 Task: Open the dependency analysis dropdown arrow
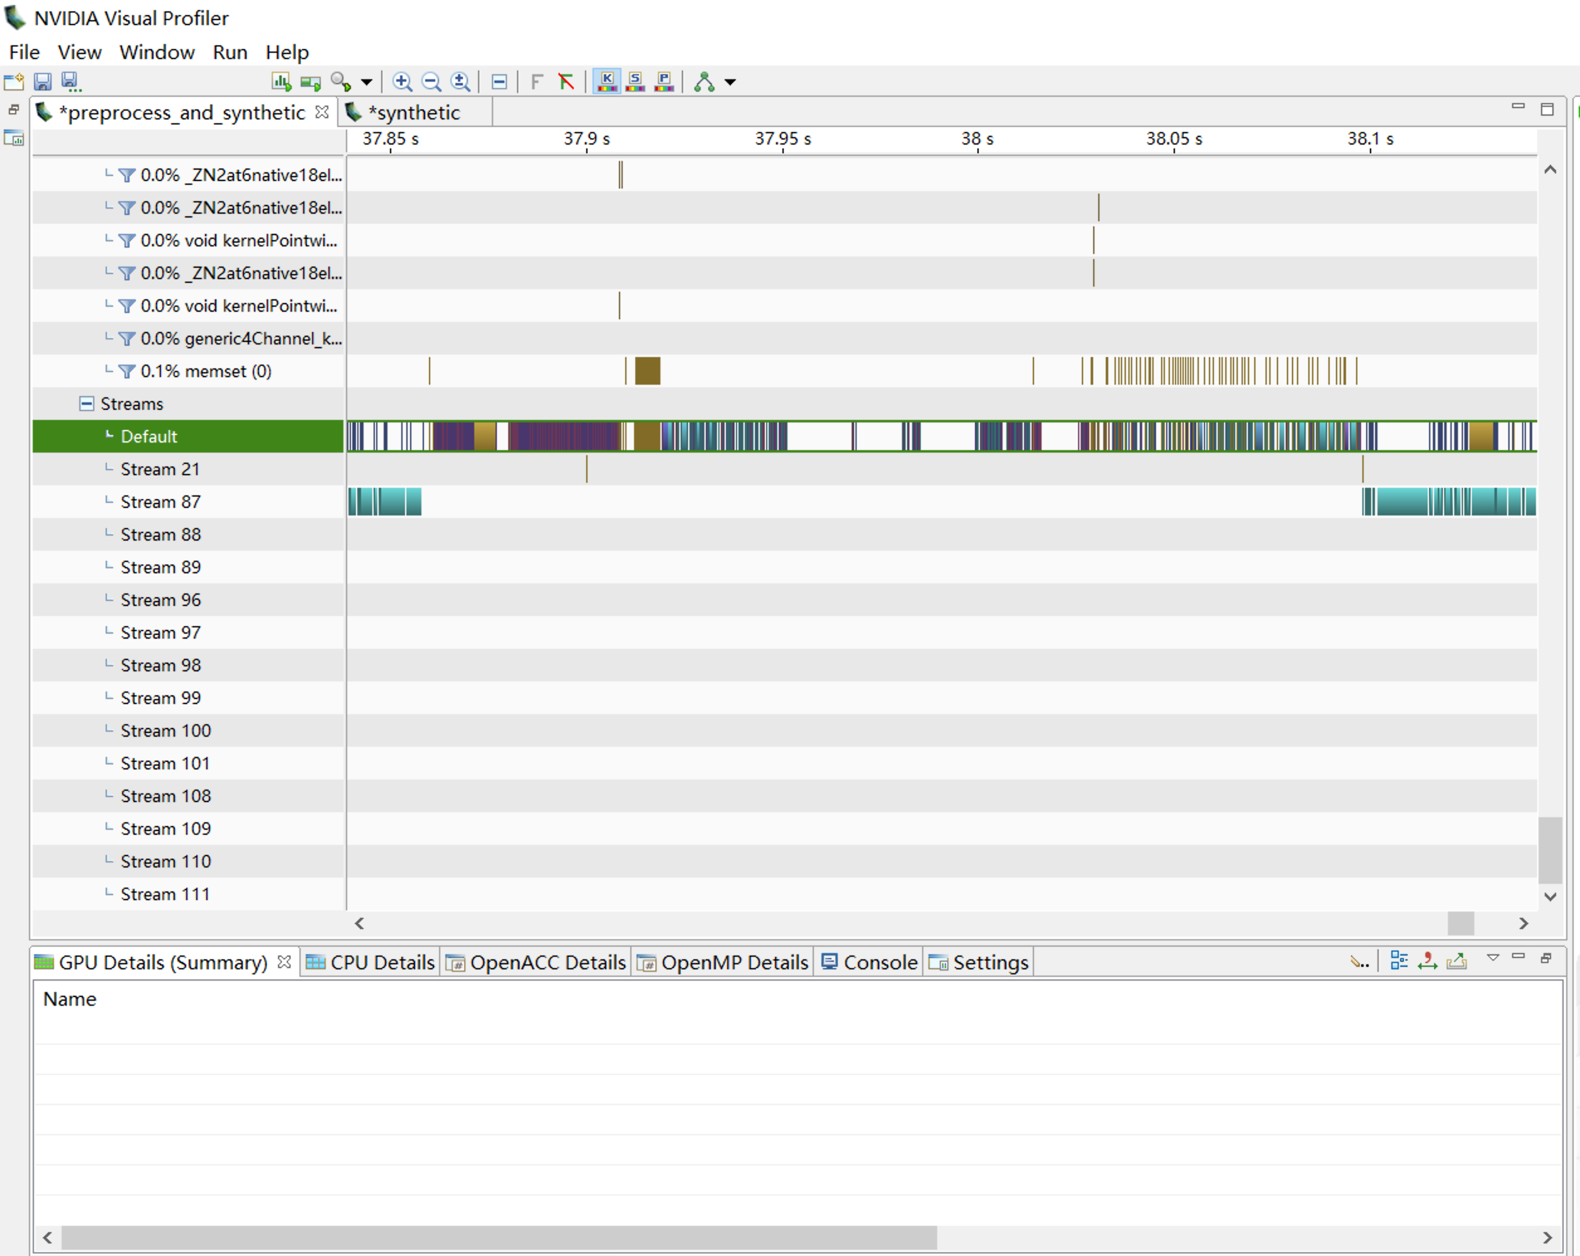click(731, 81)
